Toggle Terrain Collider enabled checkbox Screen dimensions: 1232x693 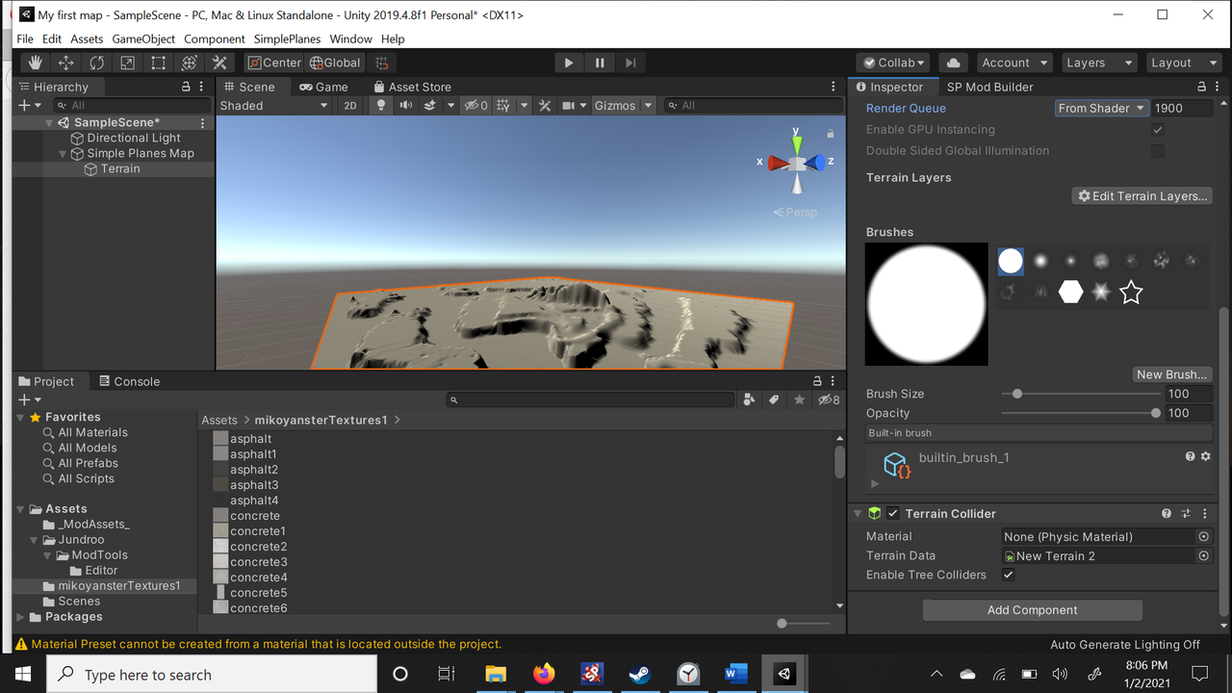point(893,514)
